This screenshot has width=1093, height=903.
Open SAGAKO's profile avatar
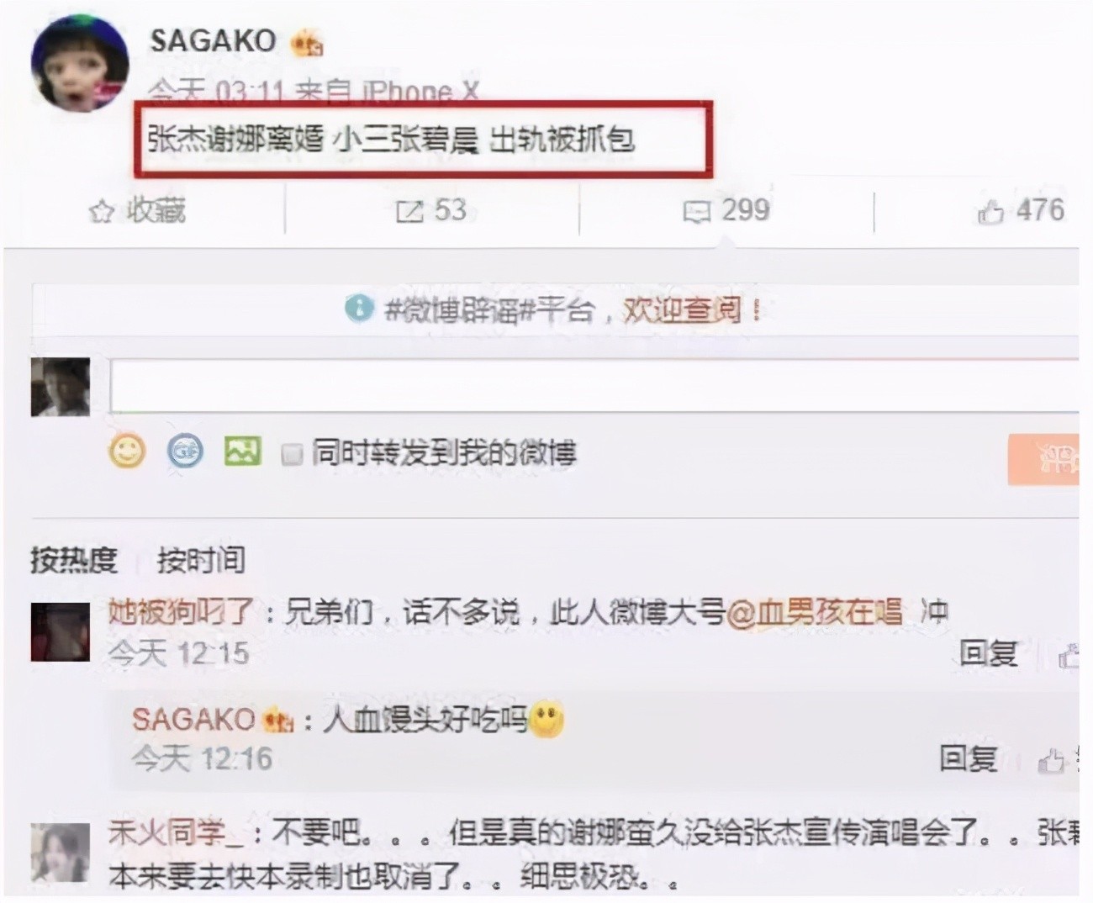[80, 63]
